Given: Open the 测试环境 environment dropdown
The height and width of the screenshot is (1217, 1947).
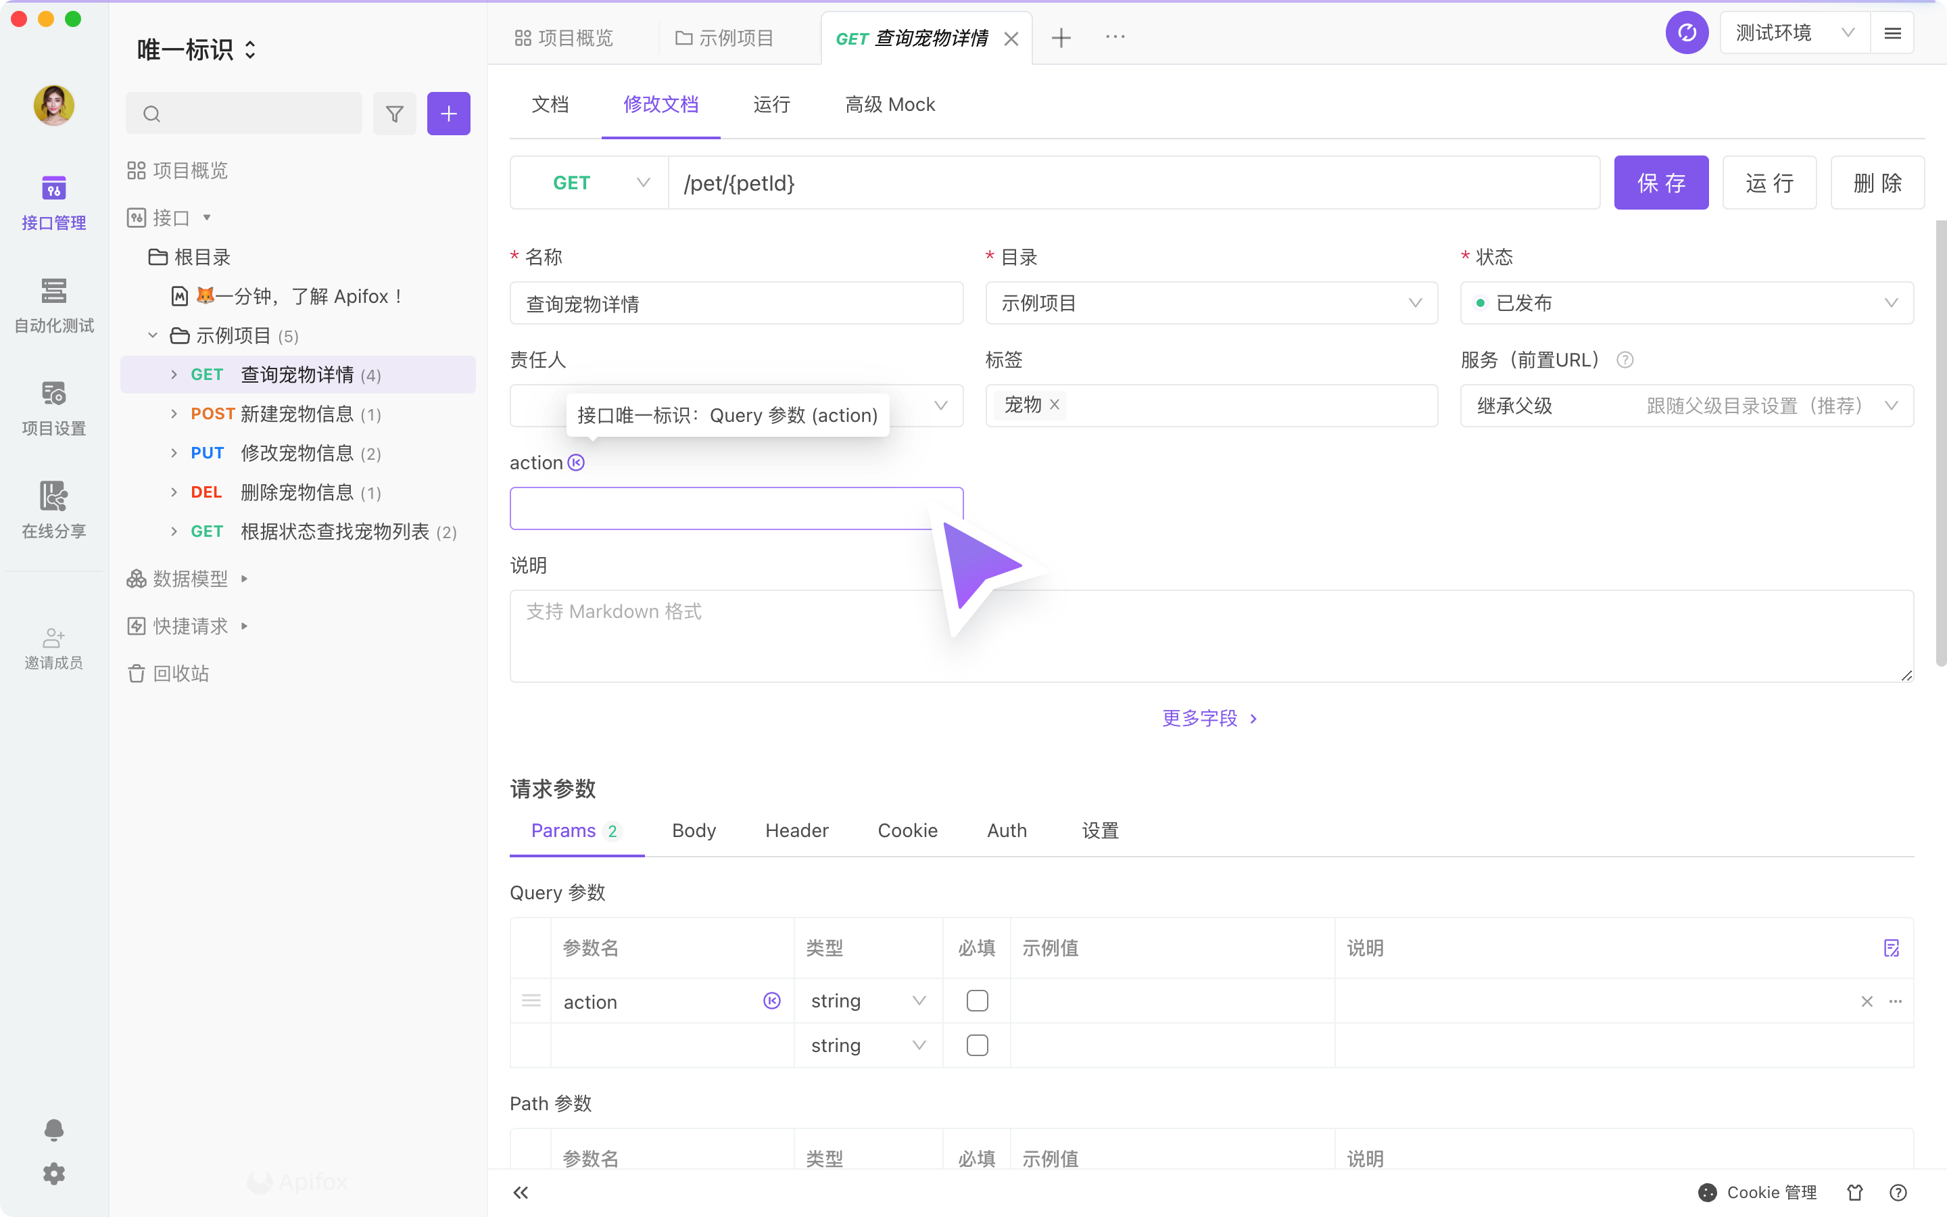Looking at the screenshot, I should [1794, 33].
